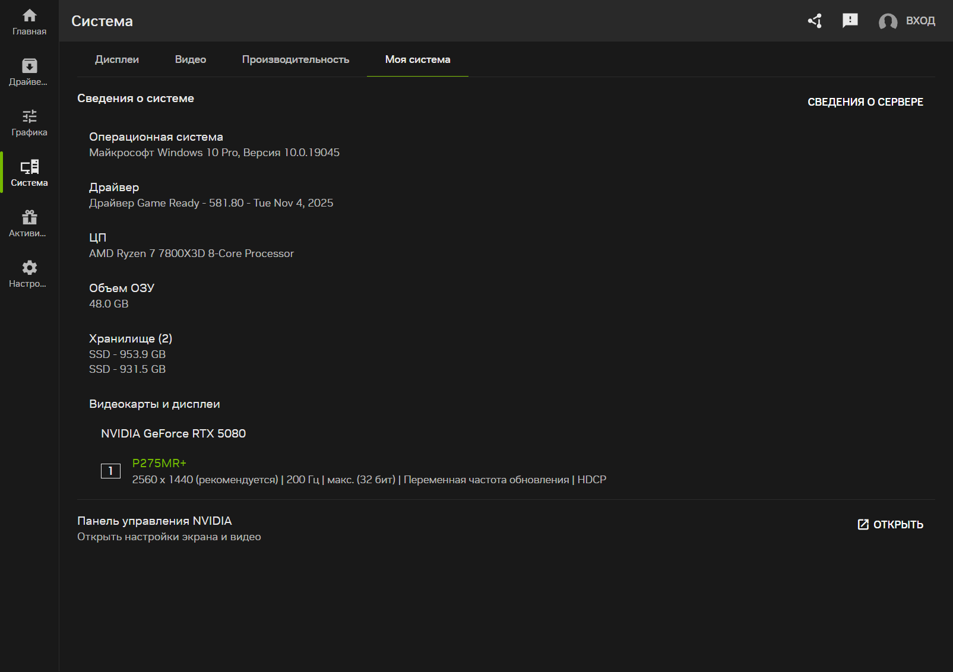
Task: Click the NVIDIA GeForce RTX 5080 entry
Action: click(x=173, y=434)
